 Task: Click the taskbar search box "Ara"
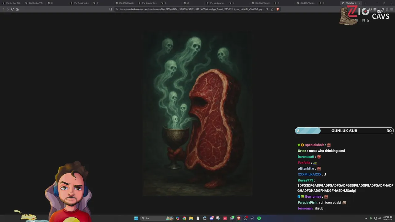pos(157,218)
